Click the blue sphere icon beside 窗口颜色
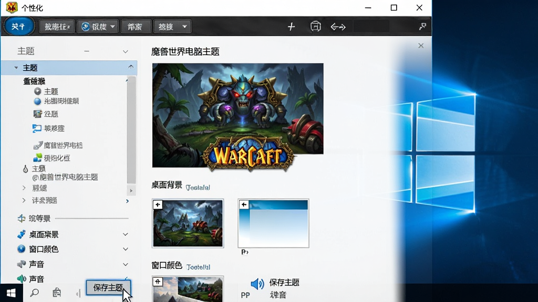The width and height of the screenshot is (538, 302). click(x=21, y=249)
